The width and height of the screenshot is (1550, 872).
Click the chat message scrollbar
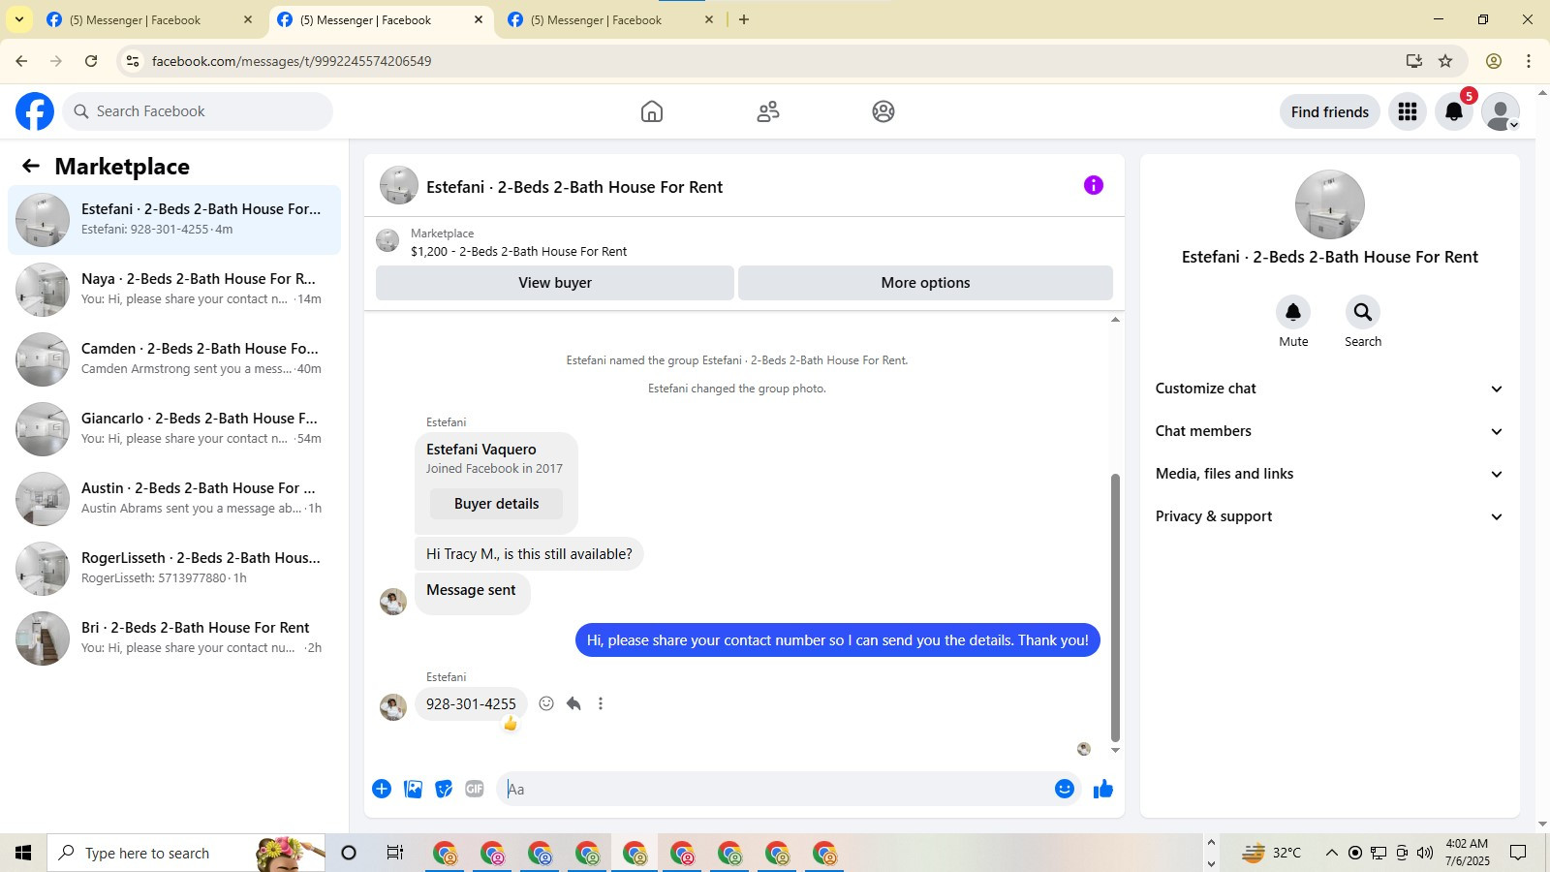[1115, 607]
